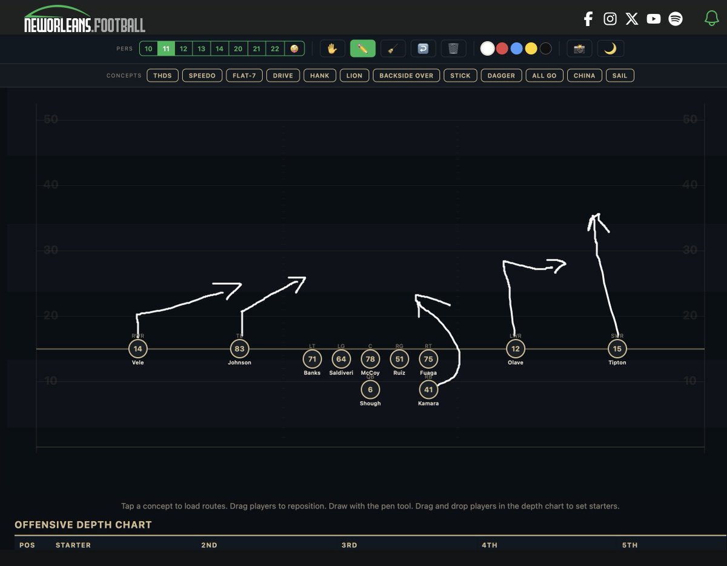This screenshot has width=727, height=566.
Task: Open the YouTube channel
Action: [x=654, y=19]
